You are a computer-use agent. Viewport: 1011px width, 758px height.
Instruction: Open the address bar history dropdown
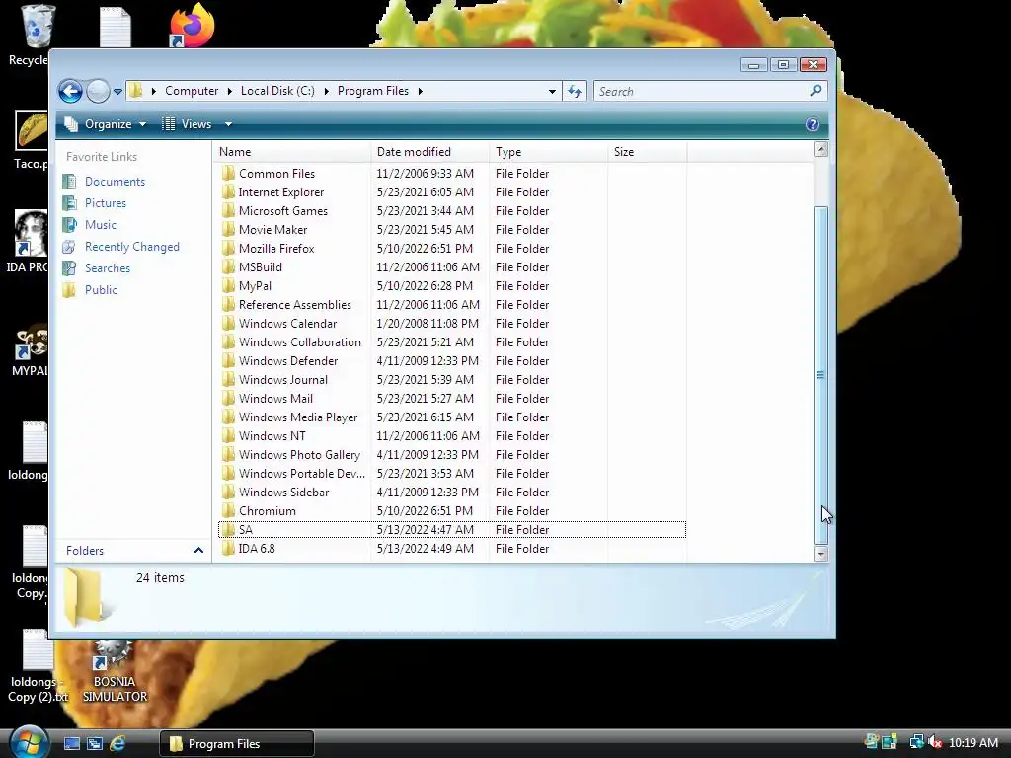552,92
